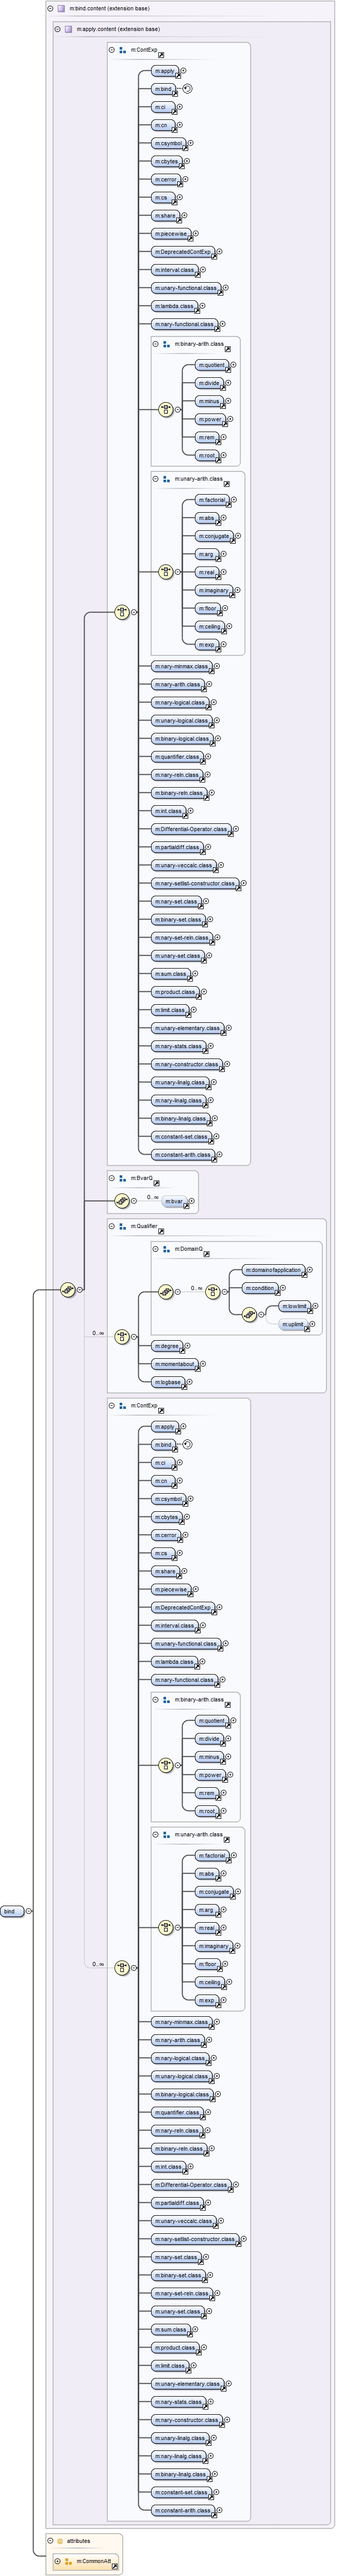The height and width of the screenshot is (2576, 344).
Task: Collapse the m:Qualifier group
Action: (x=112, y=1226)
